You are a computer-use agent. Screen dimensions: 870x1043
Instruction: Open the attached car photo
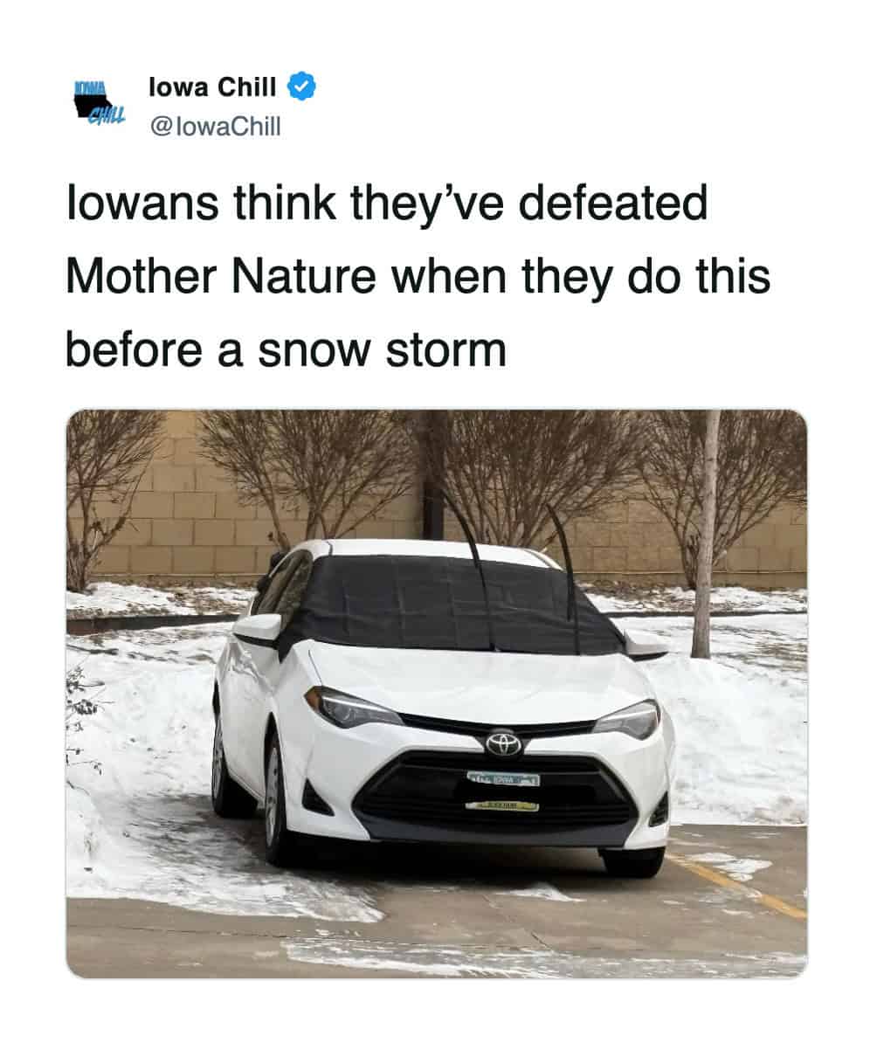[x=437, y=693]
